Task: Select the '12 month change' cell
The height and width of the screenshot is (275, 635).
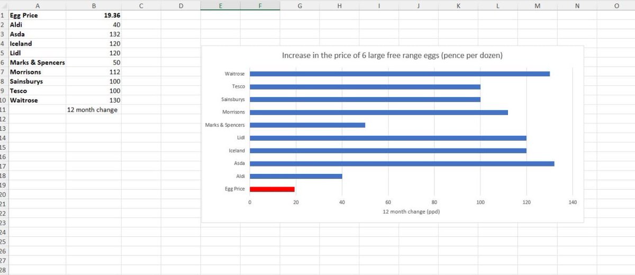Action: coord(94,110)
